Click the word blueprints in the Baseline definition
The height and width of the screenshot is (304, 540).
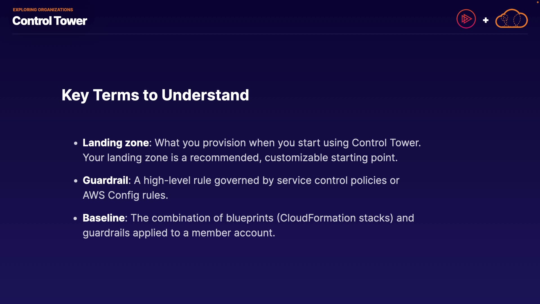click(250, 218)
